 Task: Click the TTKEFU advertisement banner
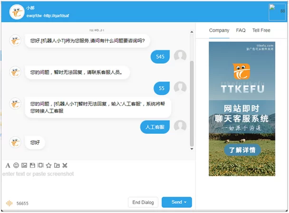[x=242, y=109]
